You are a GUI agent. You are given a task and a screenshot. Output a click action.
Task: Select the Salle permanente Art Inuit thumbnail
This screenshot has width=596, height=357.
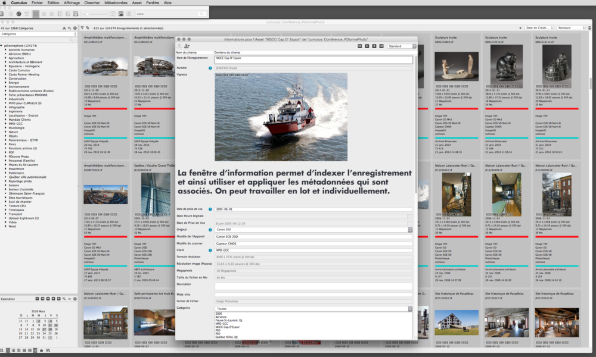[x=154, y=322]
